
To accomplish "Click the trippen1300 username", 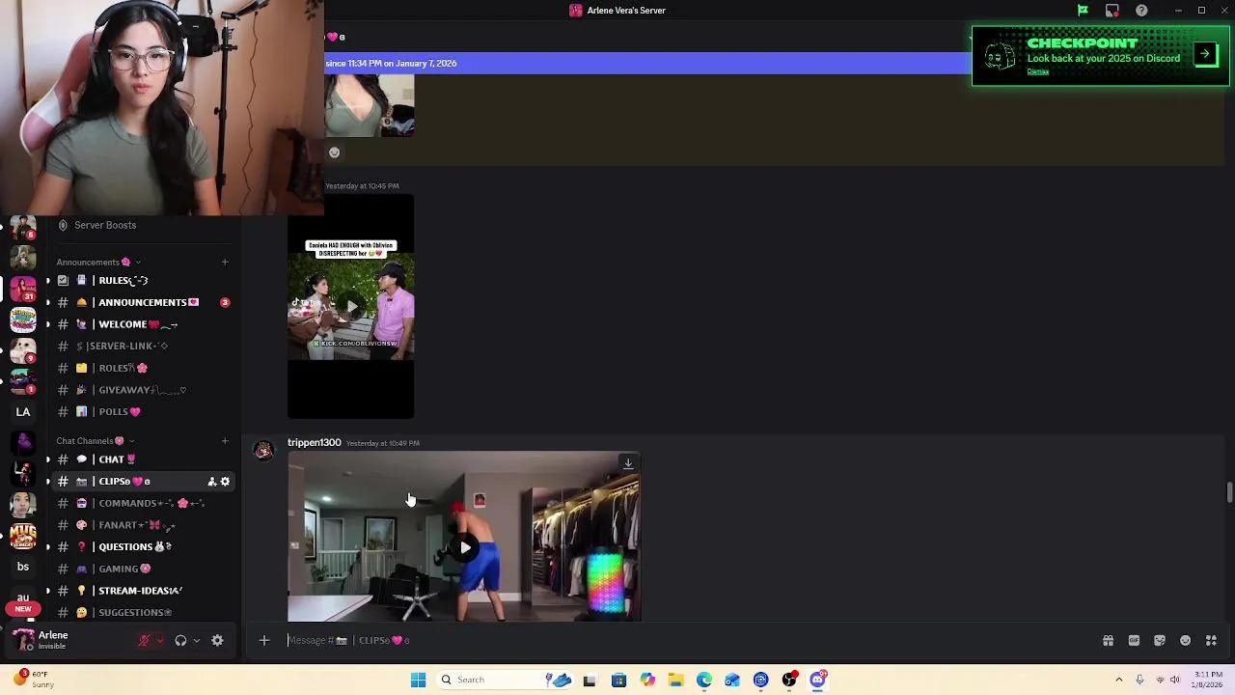I will point(314,442).
